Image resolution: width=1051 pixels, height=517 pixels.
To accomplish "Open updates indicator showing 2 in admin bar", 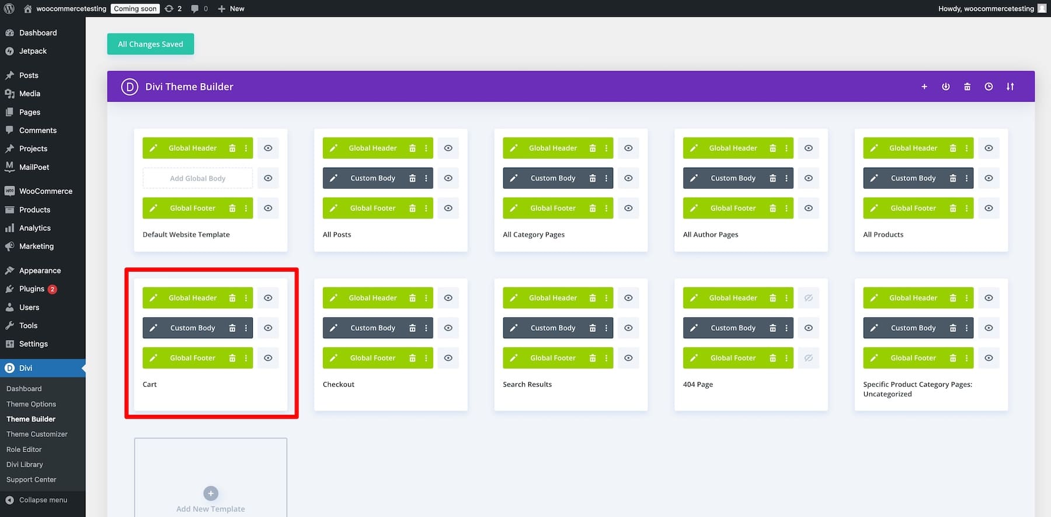I will 173,8.
